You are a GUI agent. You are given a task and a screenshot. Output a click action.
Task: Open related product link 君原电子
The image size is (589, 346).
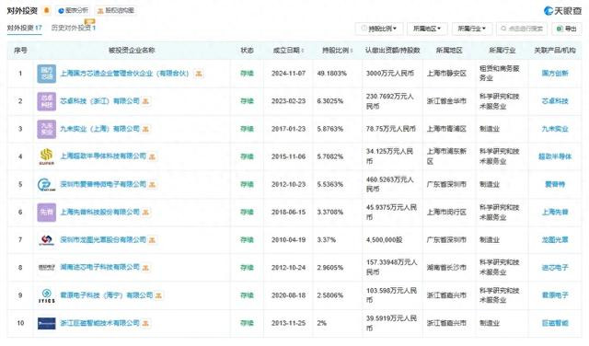point(555,295)
